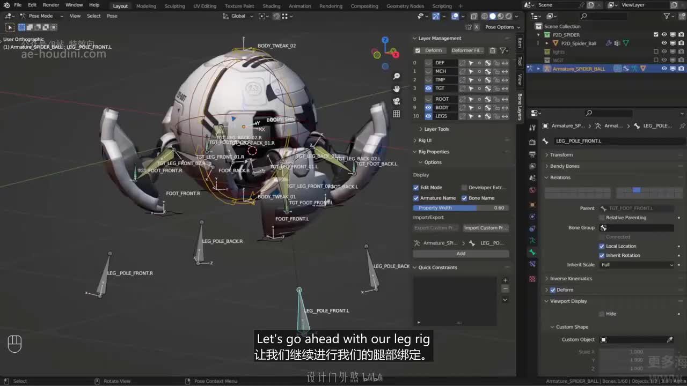
Task: Toggle X-ray view icon in viewport header
Action: click(x=474, y=16)
